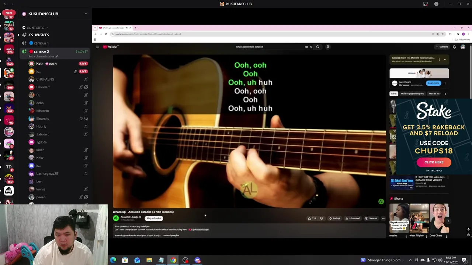Clear the YouTube search box text
The width and height of the screenshot is (472, 265).
pos(310,47)
